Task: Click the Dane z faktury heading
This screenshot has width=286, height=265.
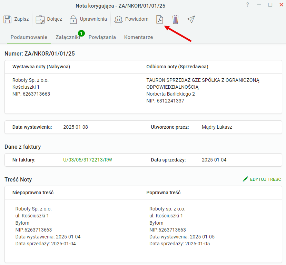Action: pos(23,147)
